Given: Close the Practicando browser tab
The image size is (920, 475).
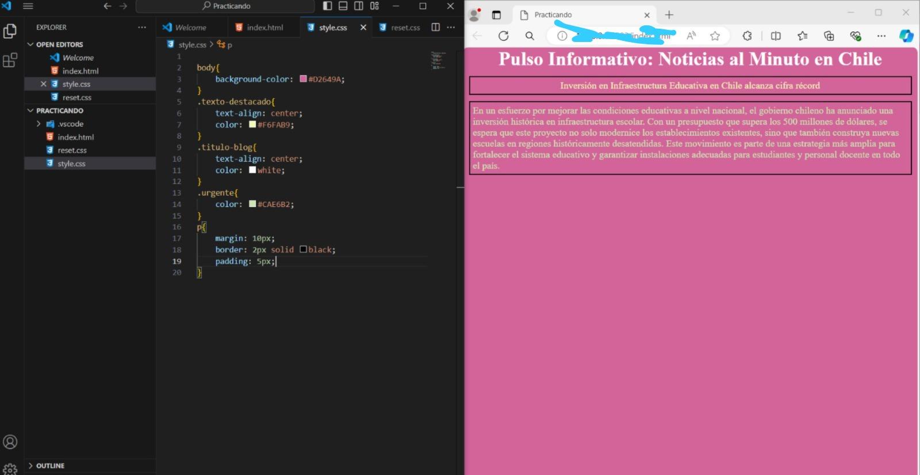Looking at the screenshot, I should pyautogui.click(x=647, y=15).
